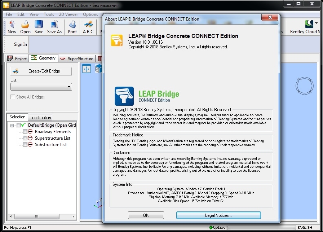Screen dimensions: 323x232
Task: Click the Sign In button
Action: 21,44
